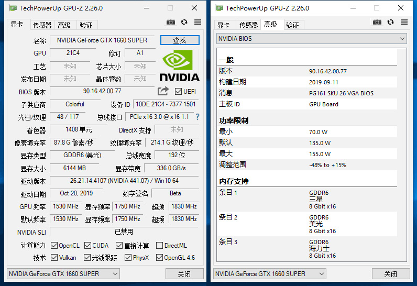Image resolution: width=417 pixels, height=286 pixels.
Task: Click the BIOS version field 90.16.42.00.77
Action: pos(102,91)
